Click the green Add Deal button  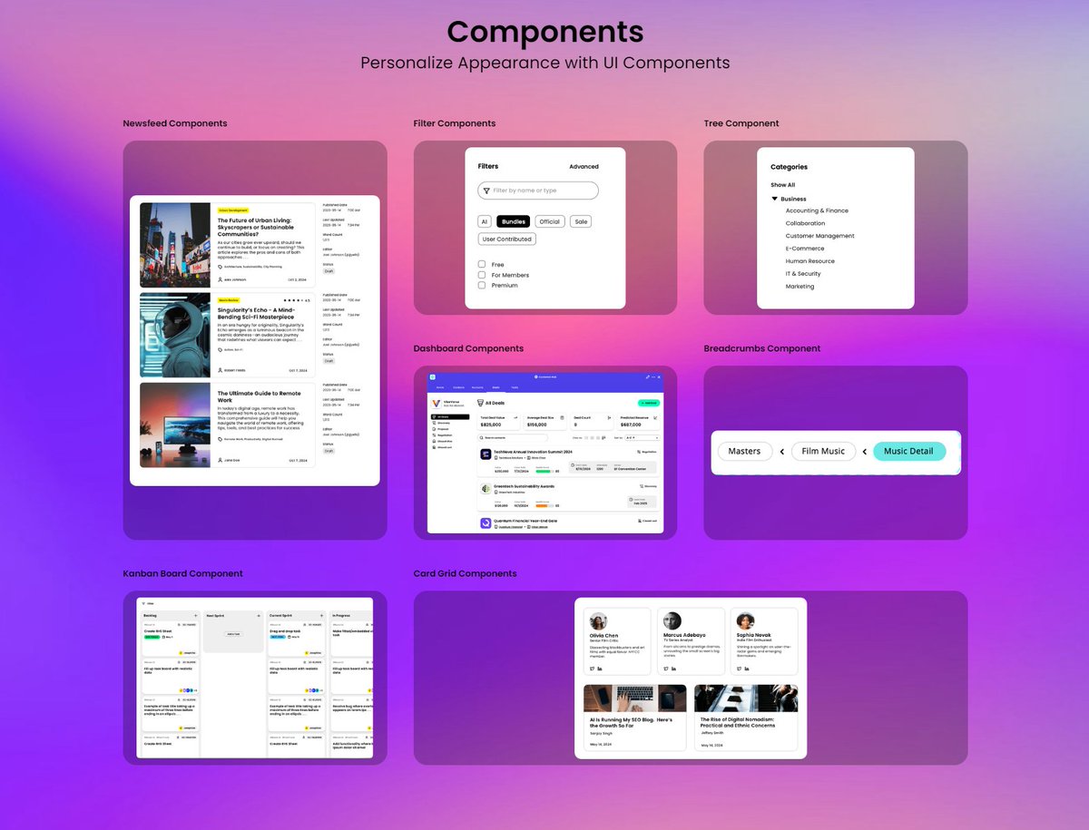(x=649, y=403)
